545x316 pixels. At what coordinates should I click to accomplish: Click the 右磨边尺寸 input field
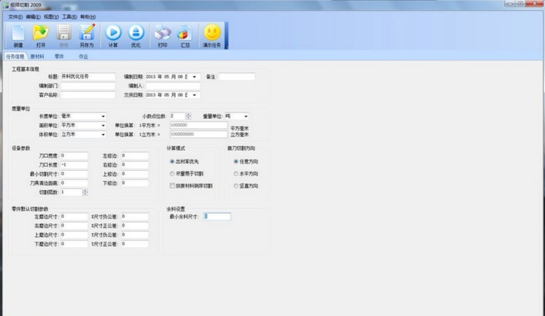(x=74, y=226)
